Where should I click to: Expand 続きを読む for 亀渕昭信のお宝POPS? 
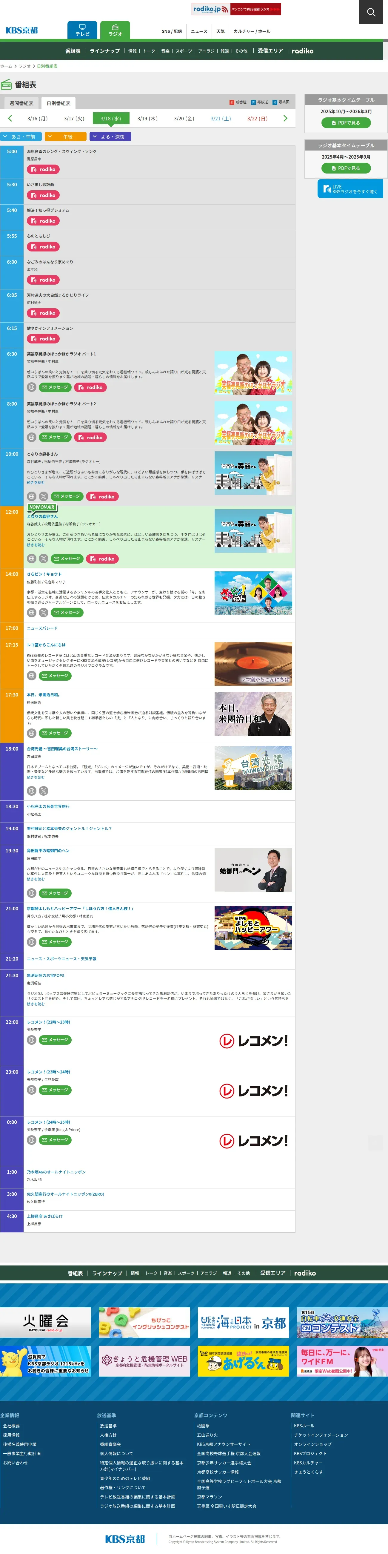[x=36, y=1004]
